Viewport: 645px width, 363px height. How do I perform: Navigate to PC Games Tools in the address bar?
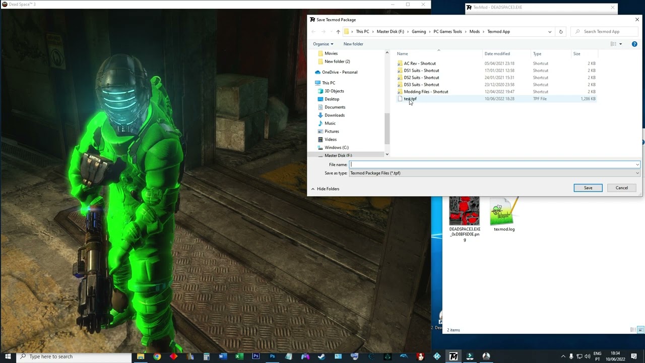pos(447,31)
